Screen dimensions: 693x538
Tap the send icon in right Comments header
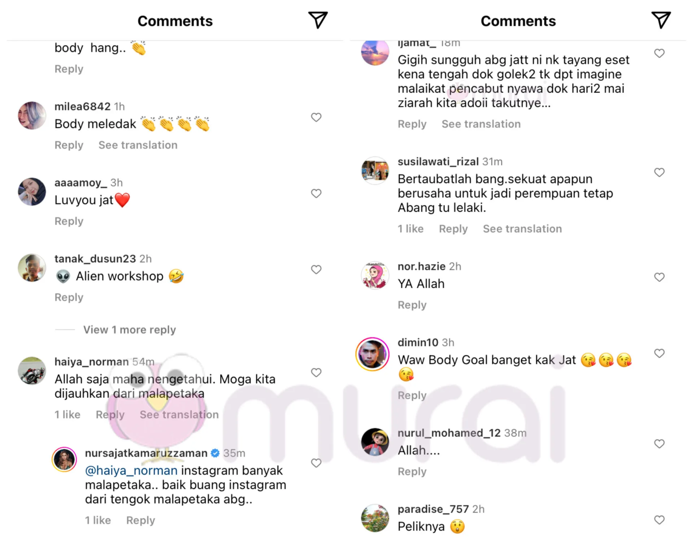point(661,20)
